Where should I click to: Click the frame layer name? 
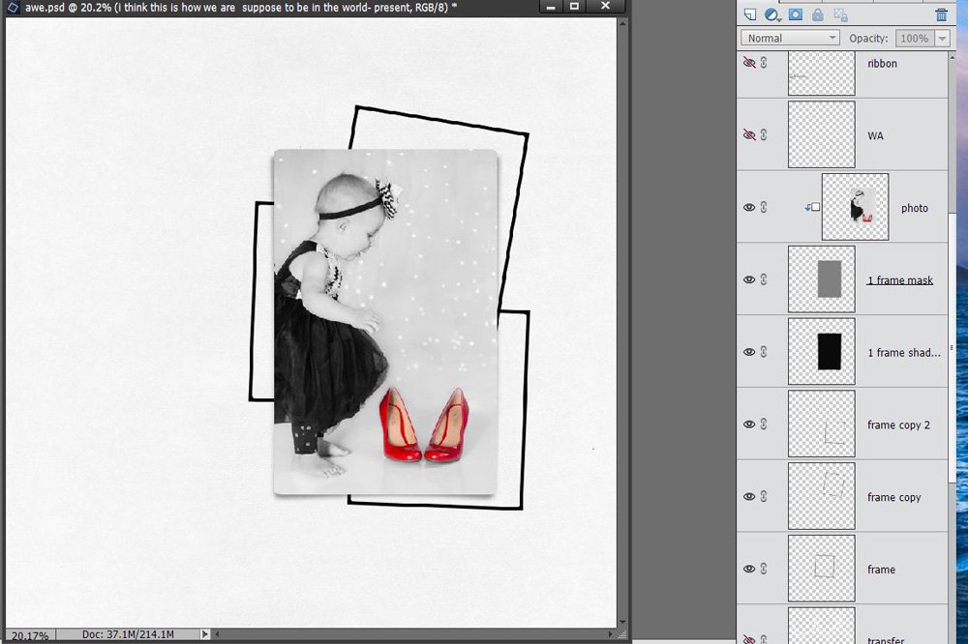[x=881, y=570]
